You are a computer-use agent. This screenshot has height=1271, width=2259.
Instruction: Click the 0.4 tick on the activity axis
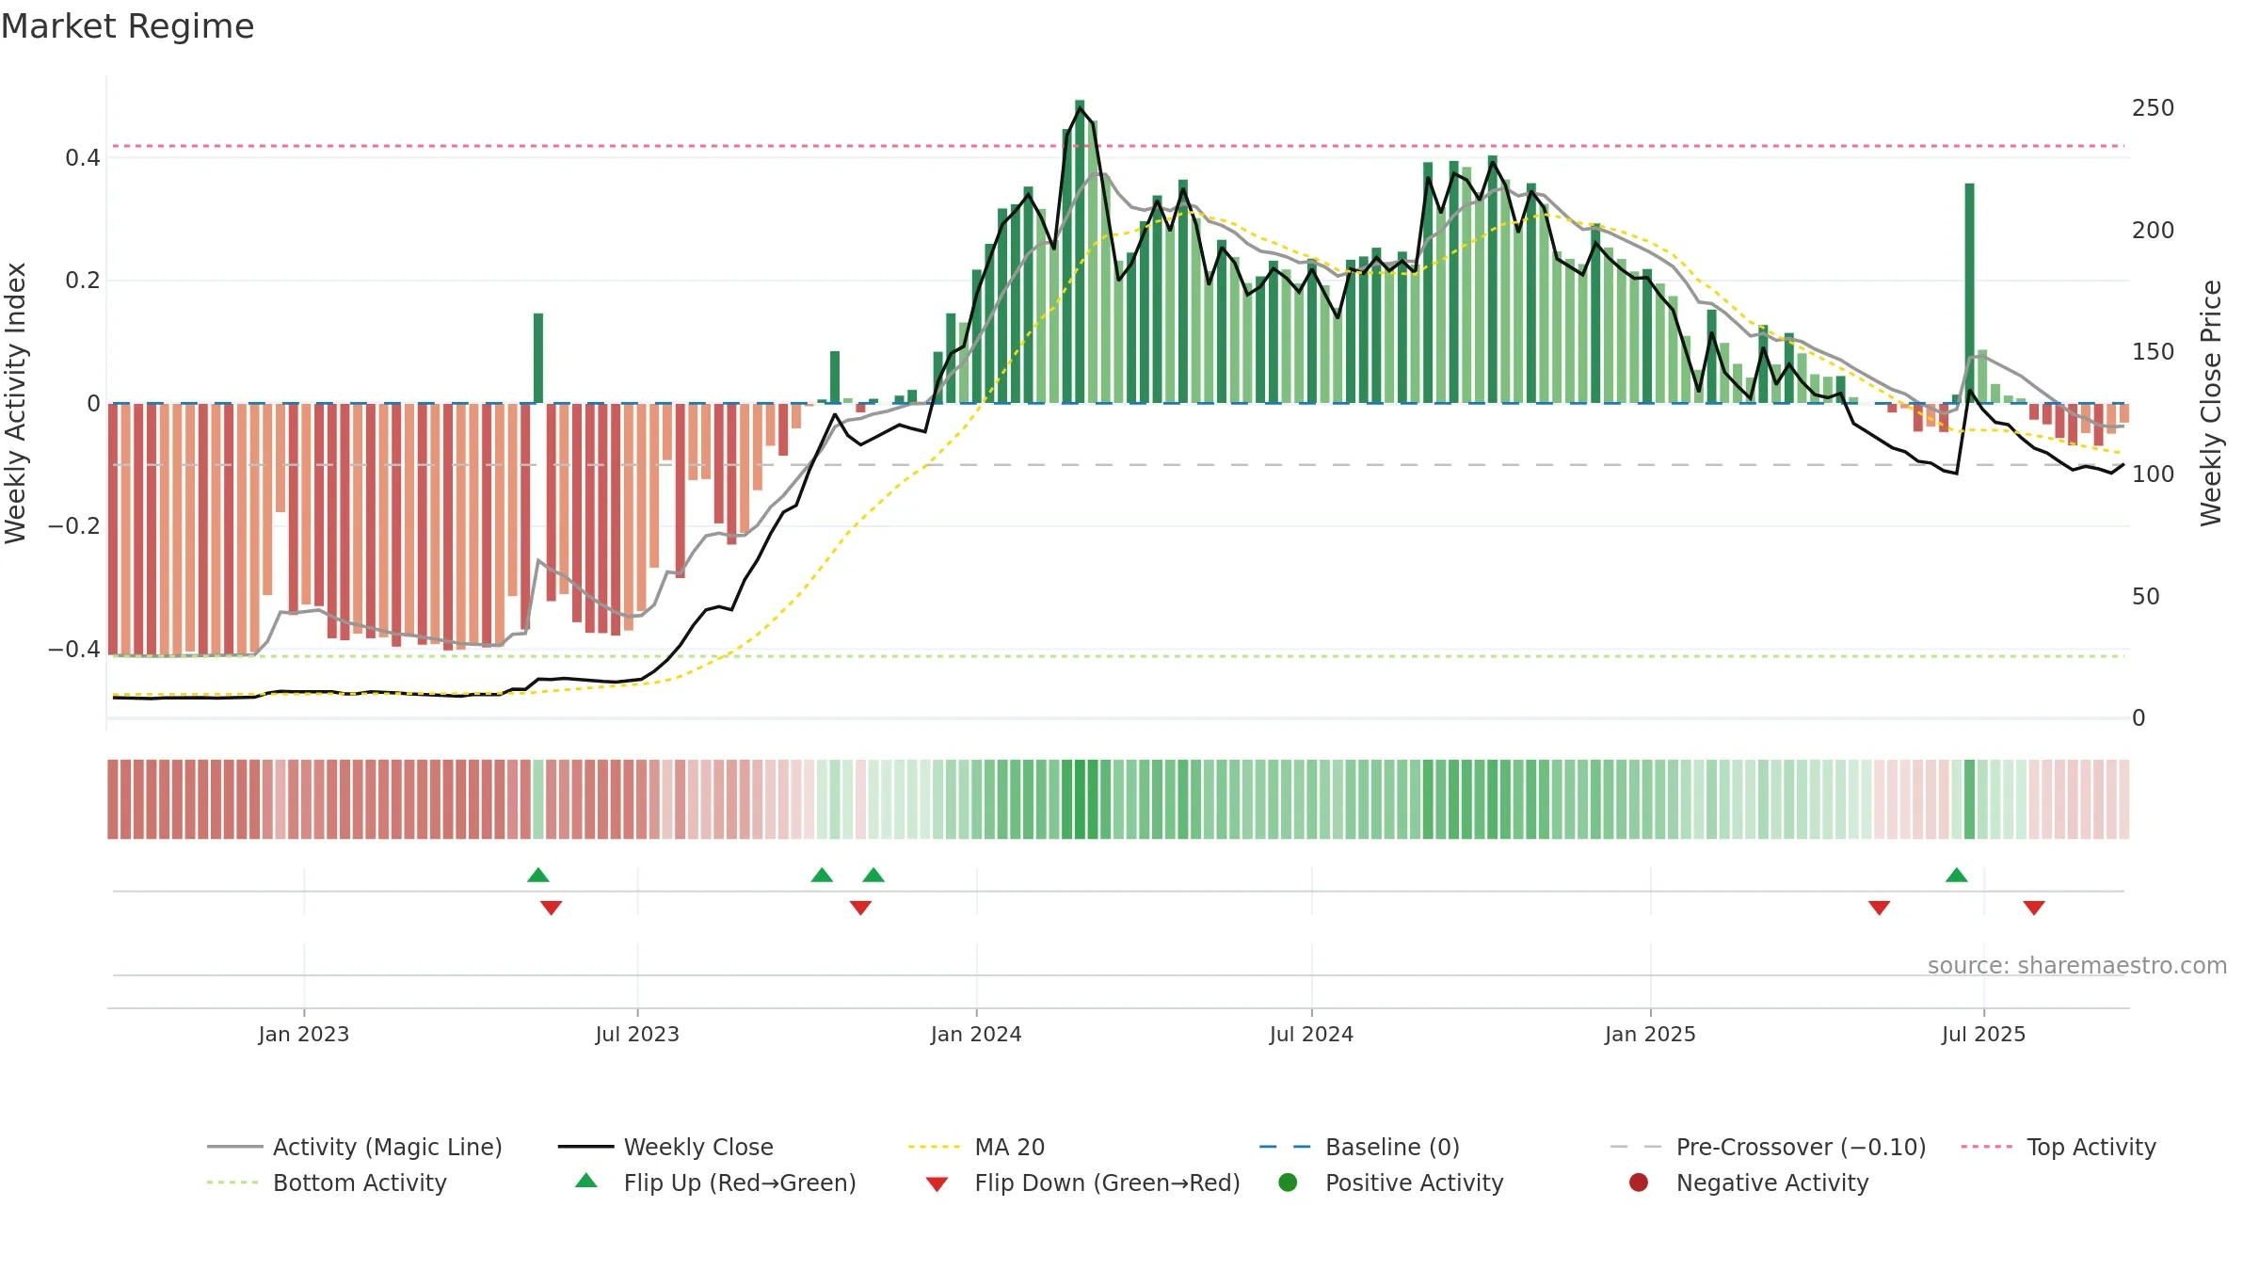click(83, 158)
